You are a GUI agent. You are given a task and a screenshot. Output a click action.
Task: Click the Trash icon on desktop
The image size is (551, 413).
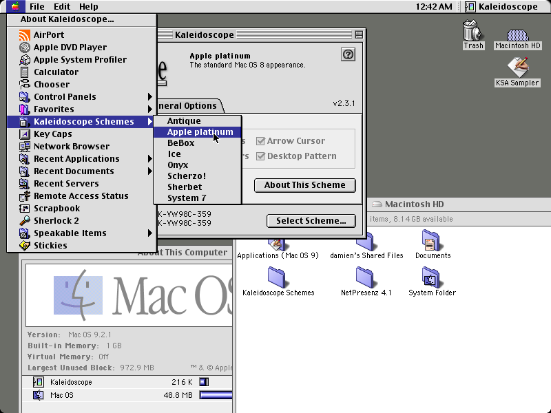pyautogui.click(x=472, y=30)
